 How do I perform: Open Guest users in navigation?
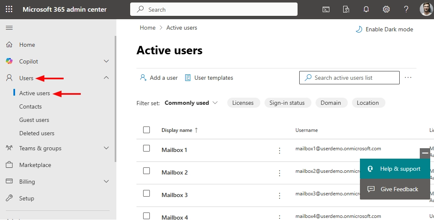coord(34,120)
